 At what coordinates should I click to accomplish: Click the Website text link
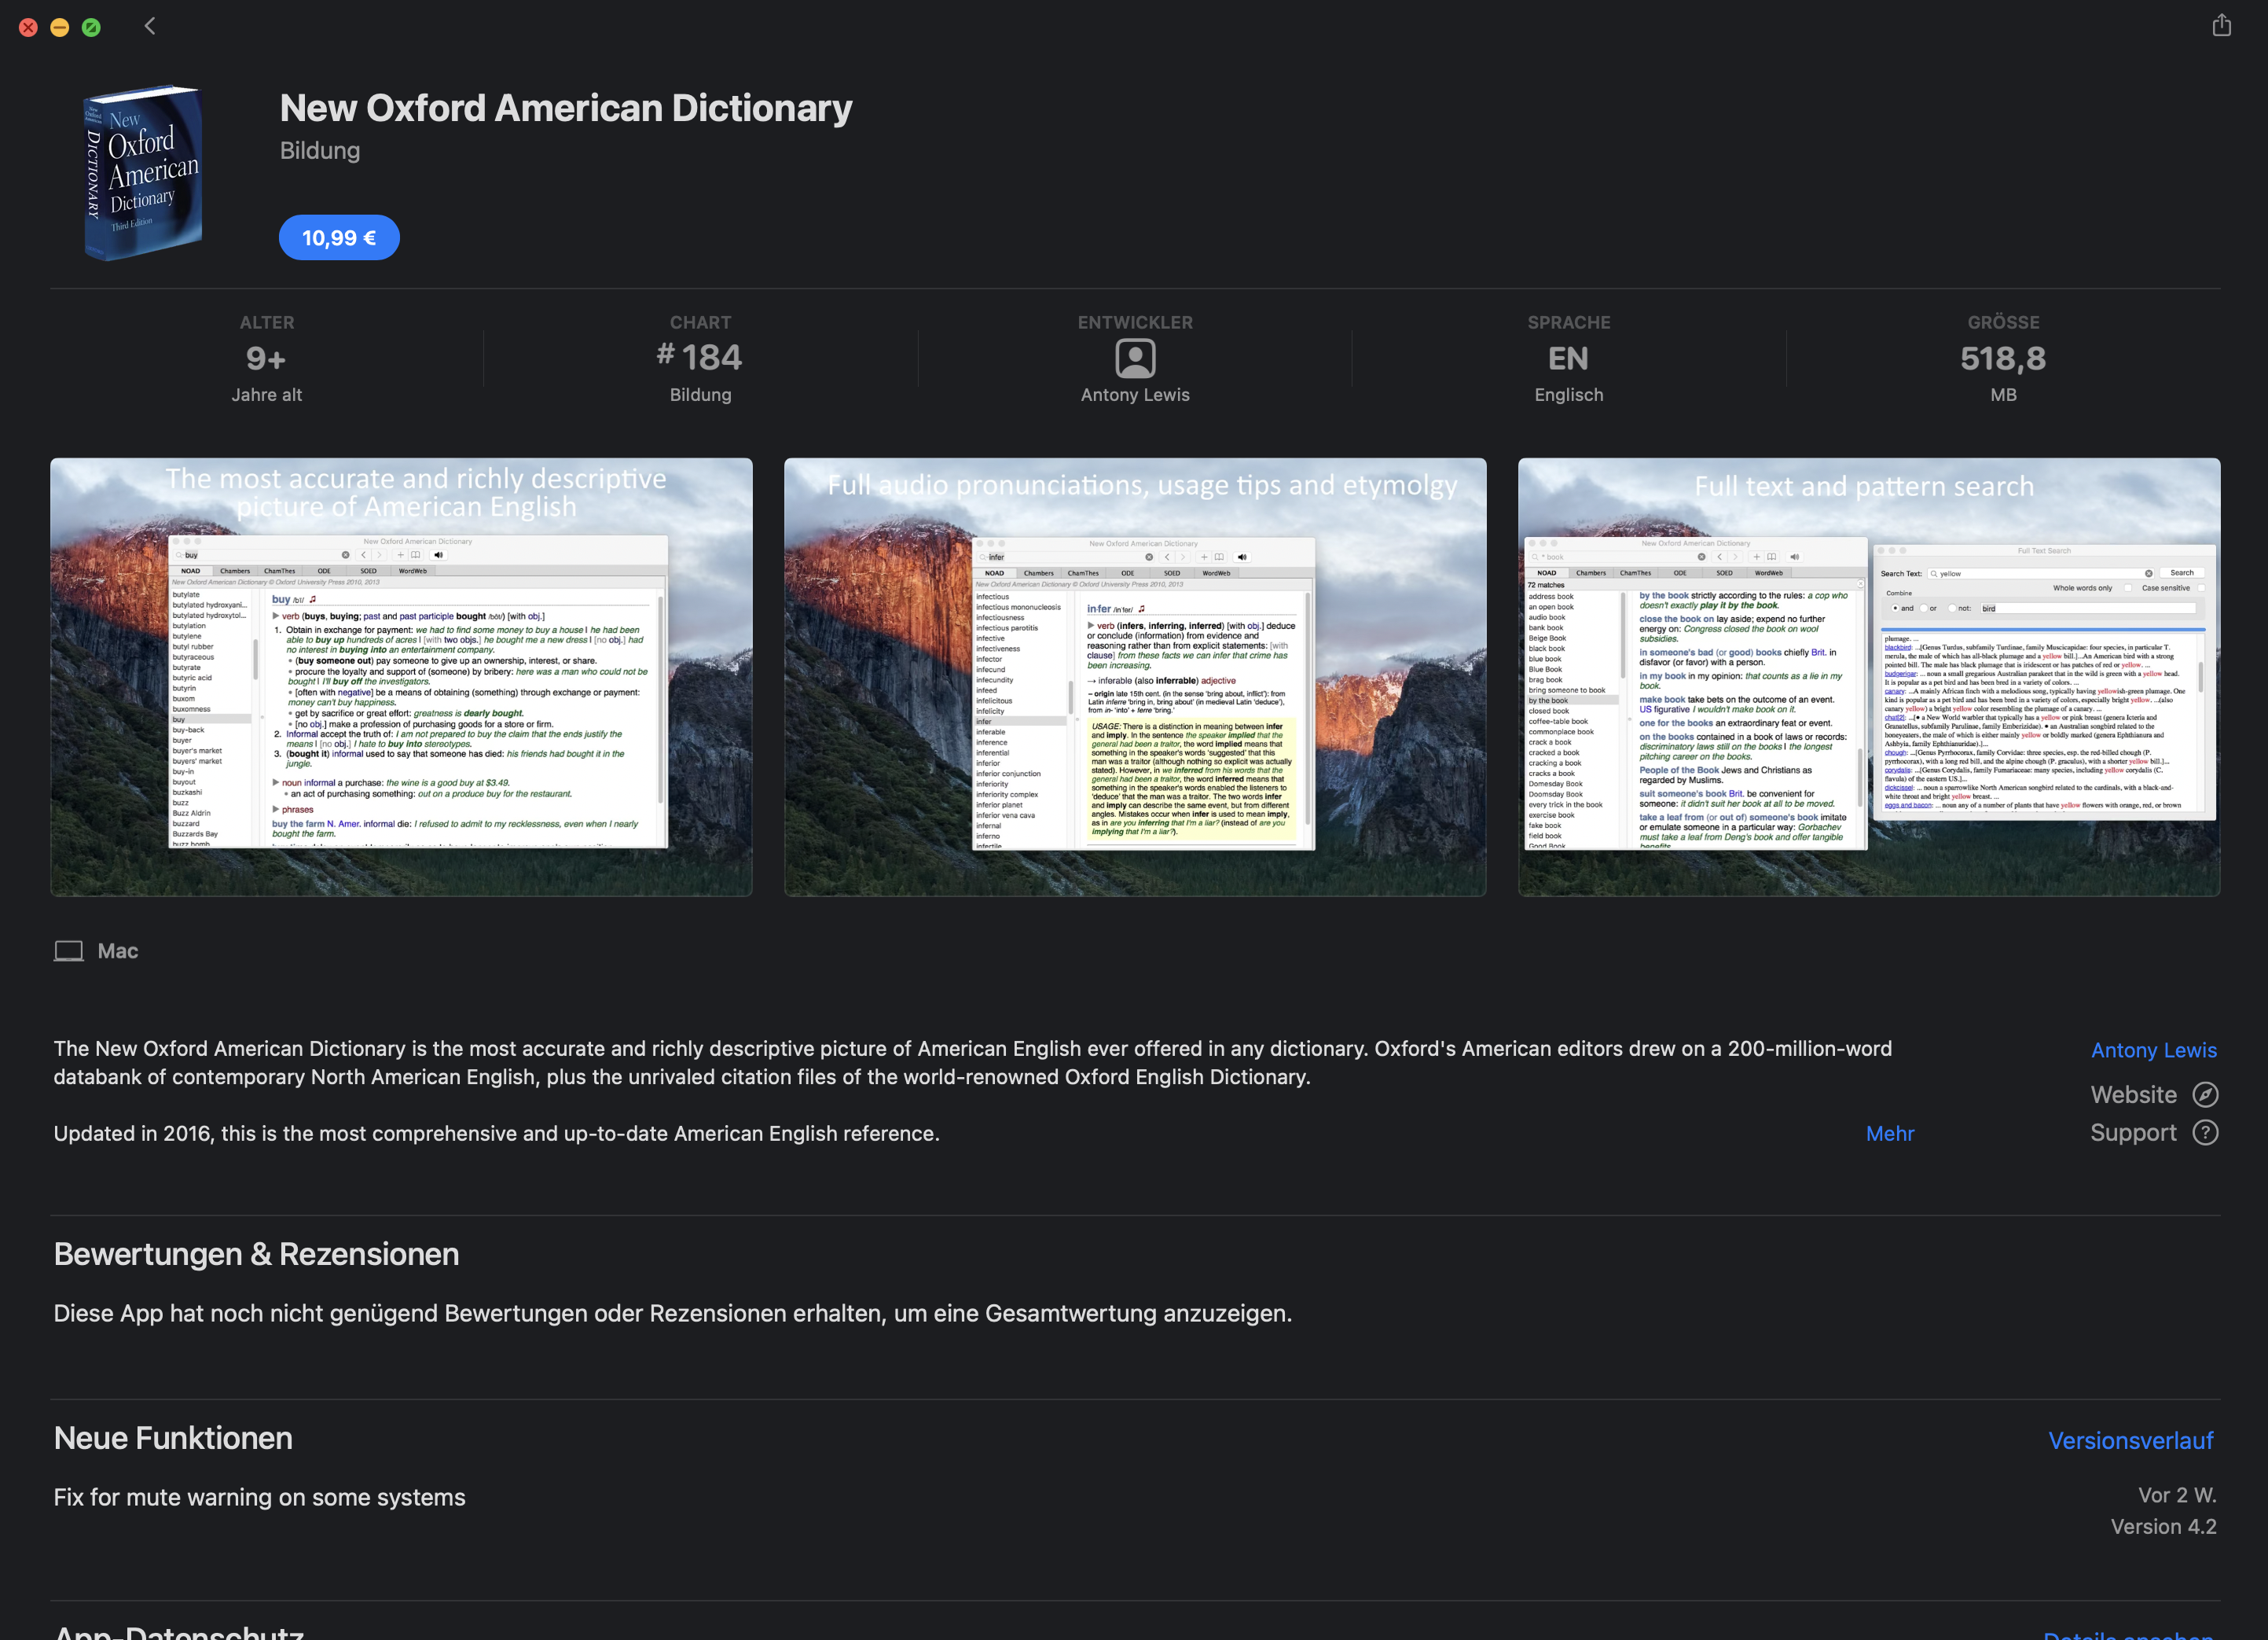2133,1094
